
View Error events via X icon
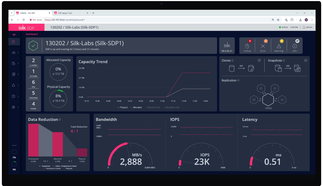(263, 46)
